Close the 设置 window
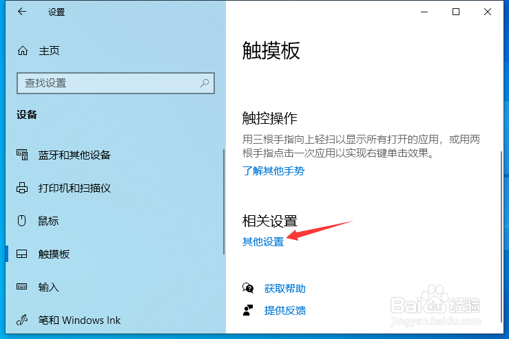509x339 pixels. pyautogui.click(x=487, y=12)
